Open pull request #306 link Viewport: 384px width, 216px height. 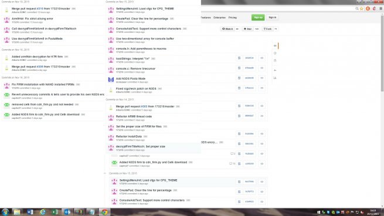pyautogui.click(x=40, y=67)
